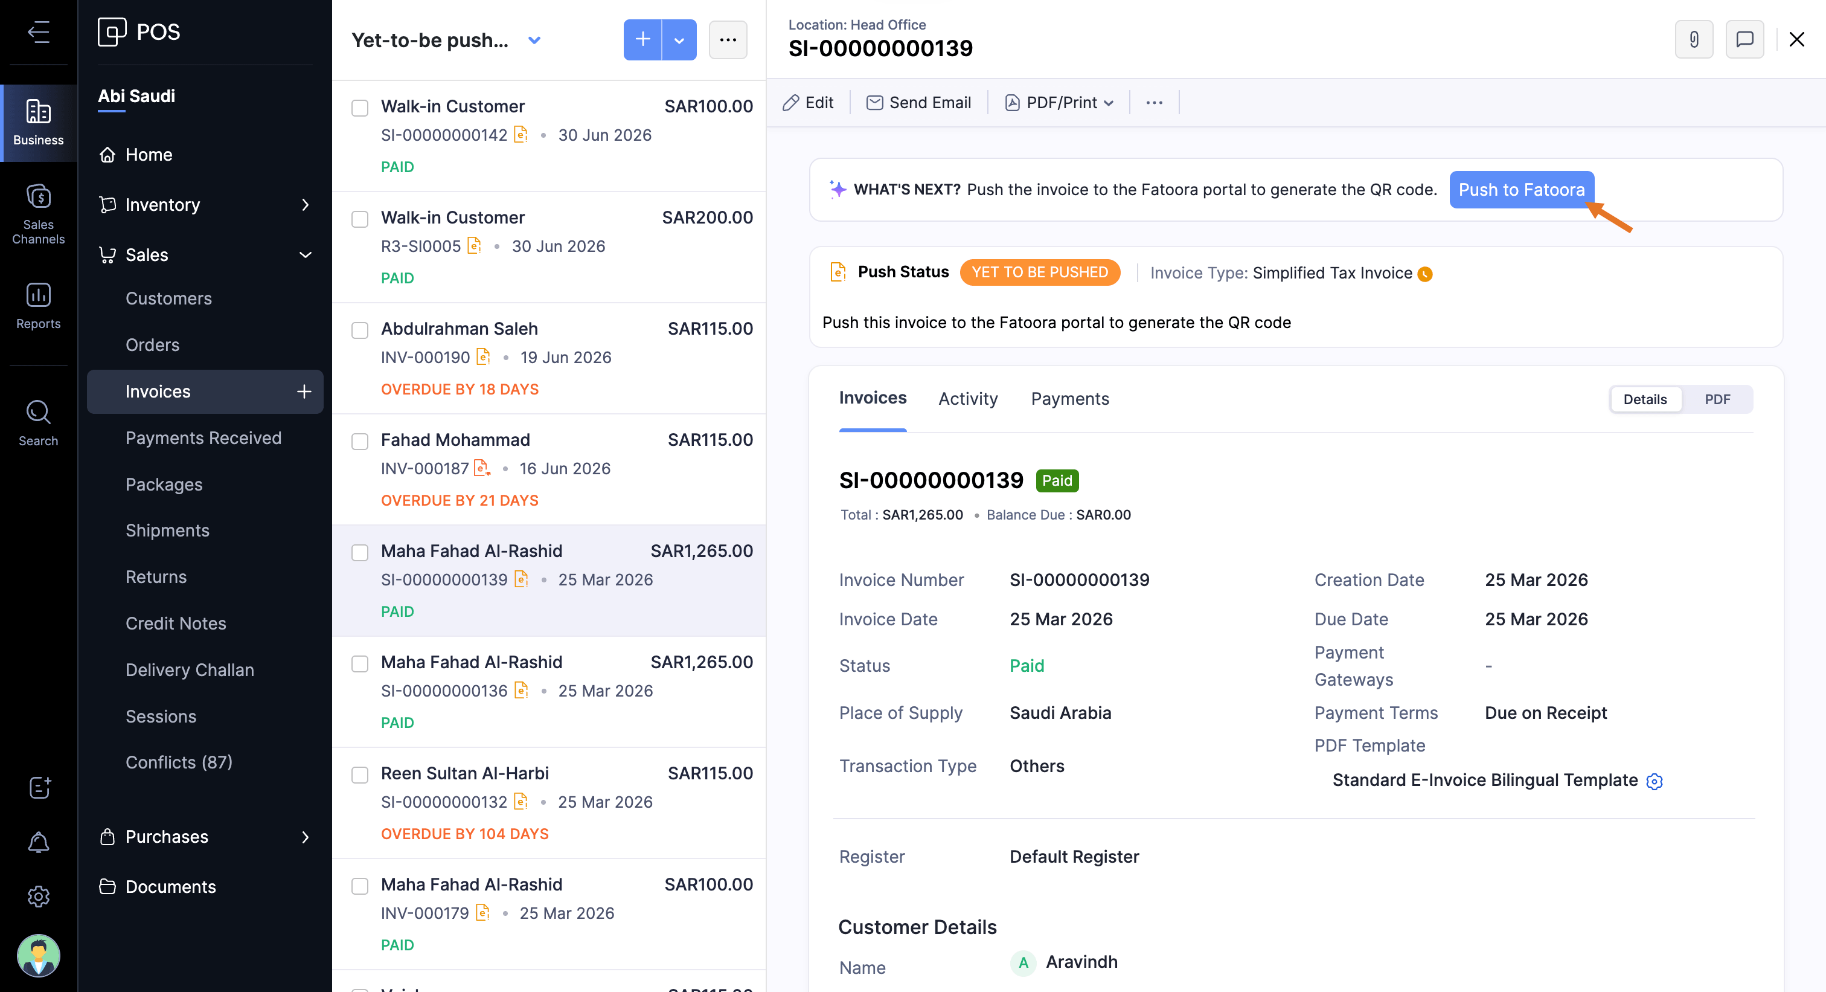Open the Yet-to-be pushed filter dropdown
The image size is (1826, 992).
tap(534, 40)
